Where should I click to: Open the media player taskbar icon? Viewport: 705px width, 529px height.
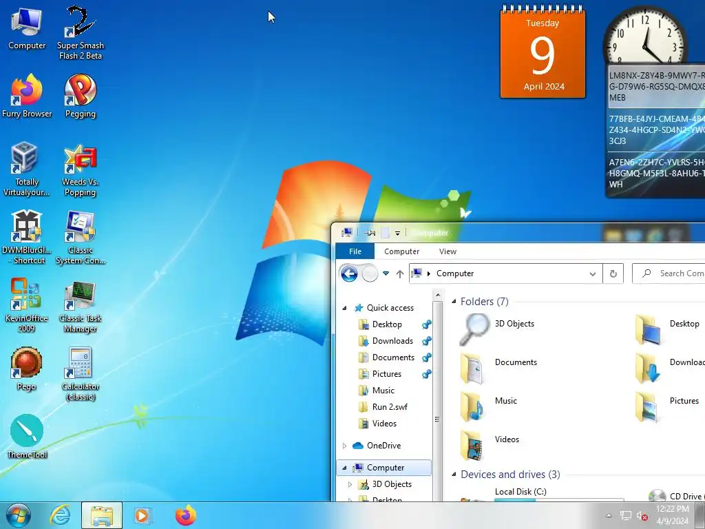point(143,515)
